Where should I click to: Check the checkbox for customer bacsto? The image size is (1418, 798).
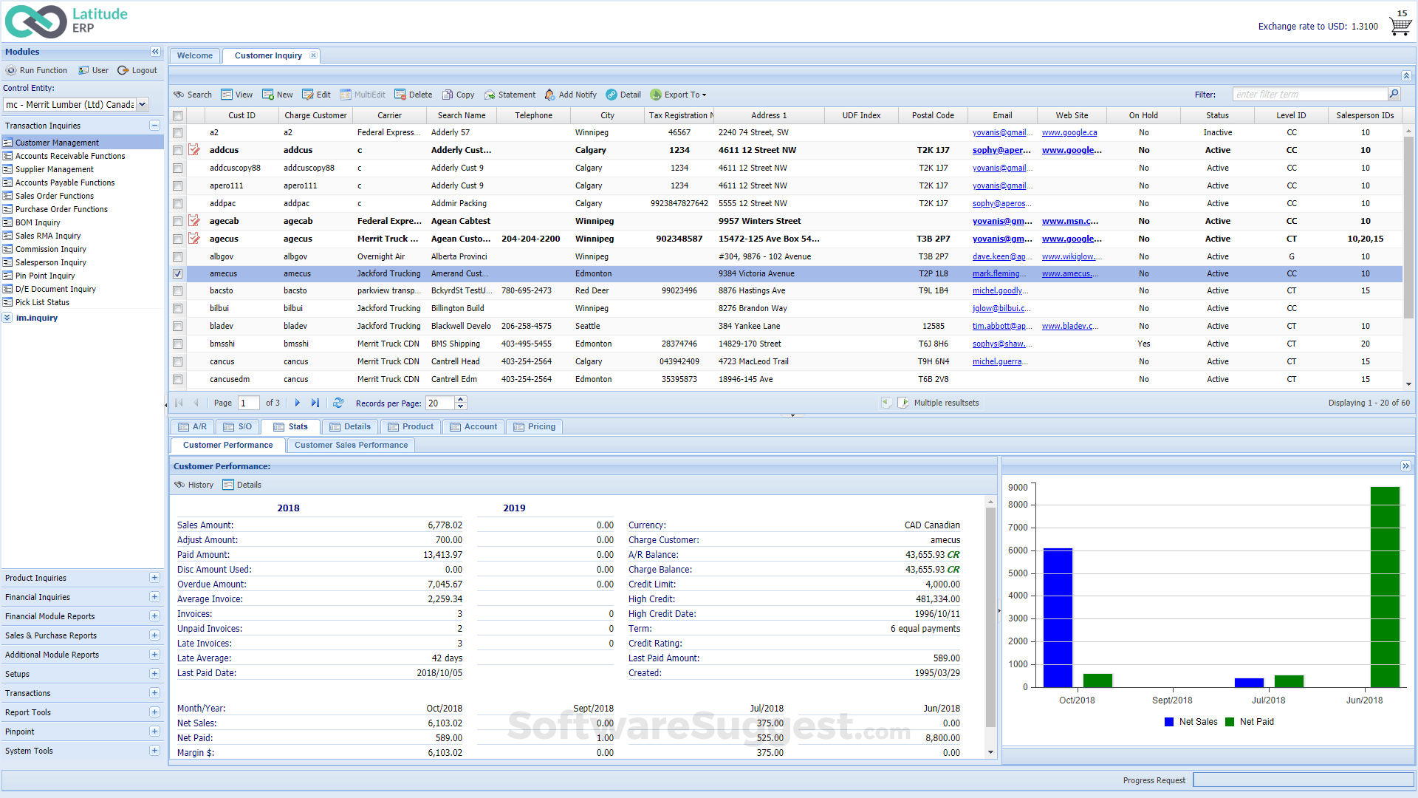tap(177, 290)
